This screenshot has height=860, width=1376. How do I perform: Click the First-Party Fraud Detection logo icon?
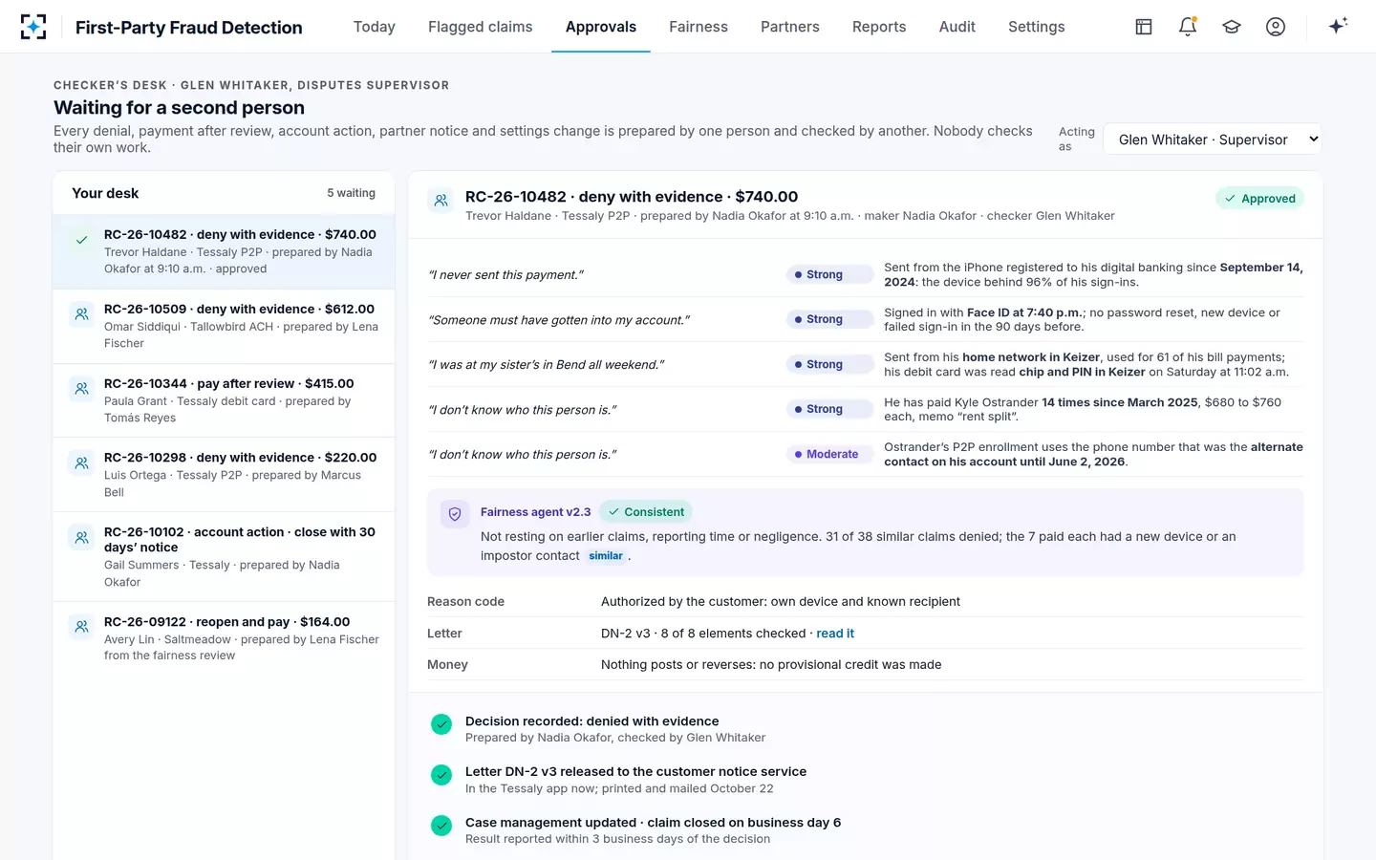pos(33,27)
